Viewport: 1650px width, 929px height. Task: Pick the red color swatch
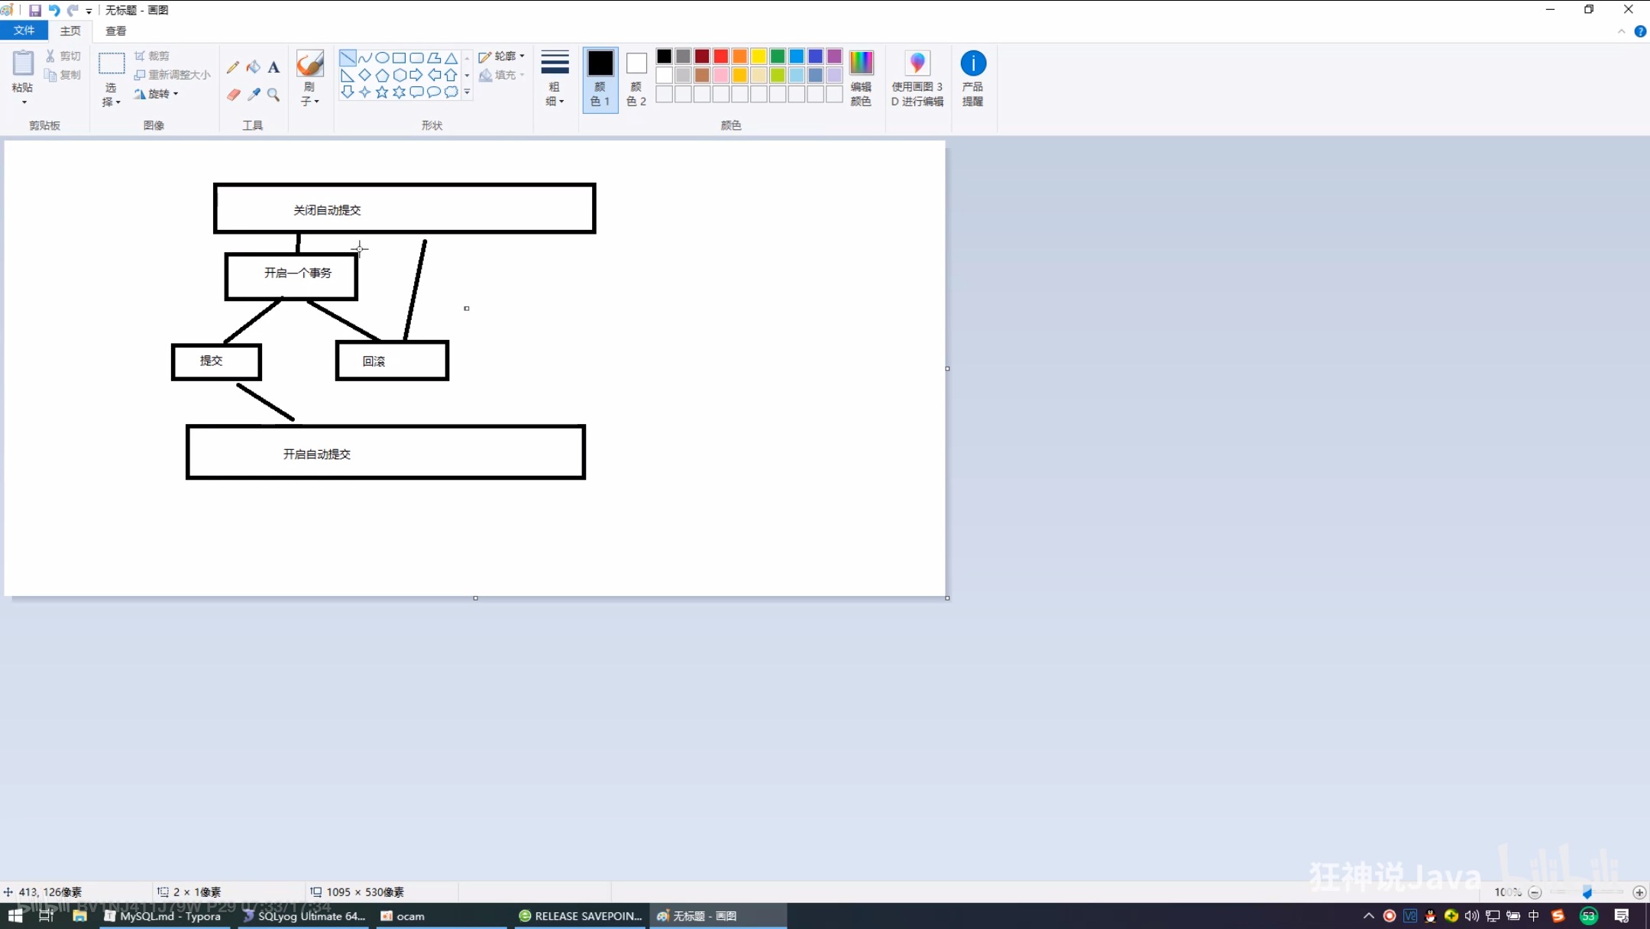point(720,57)
